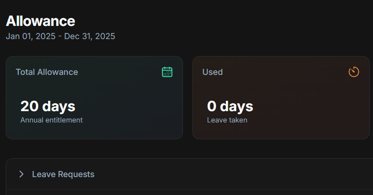
Task: Click the Leave taken caption
Action: (x=227, y=120)
